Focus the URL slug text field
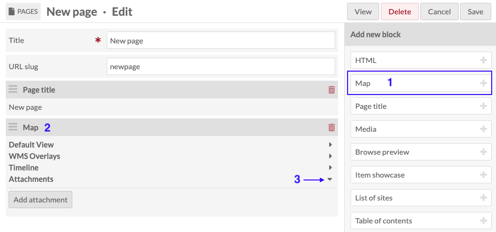 point(221,66)
